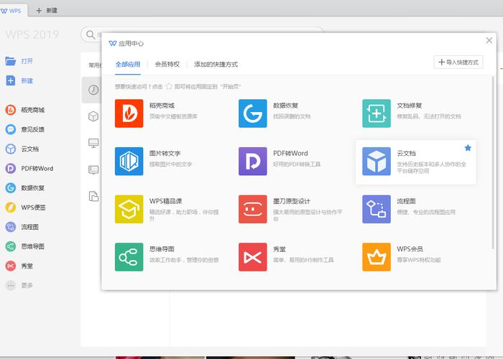This screenshot has width=503, height=359.
Task: Open 思维导图 from left sidebar
Action: coord(25,246)
